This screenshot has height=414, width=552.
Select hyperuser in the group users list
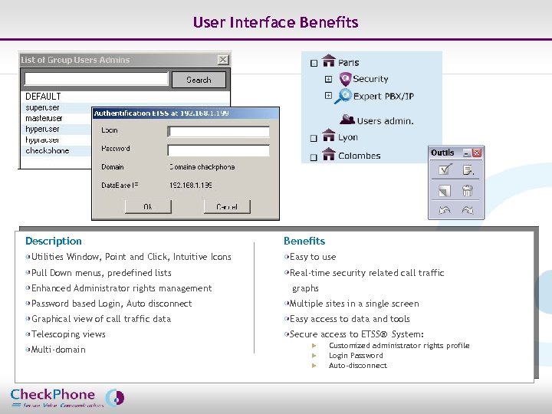(x=42, y=130)
